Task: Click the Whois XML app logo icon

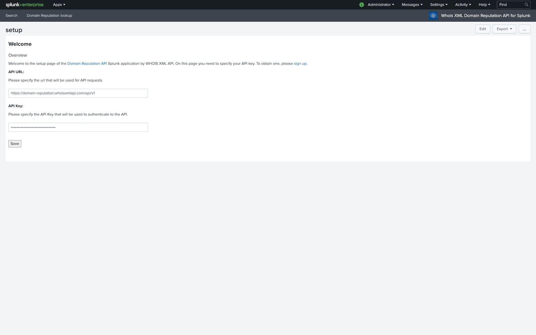Action: coord(433,16)
